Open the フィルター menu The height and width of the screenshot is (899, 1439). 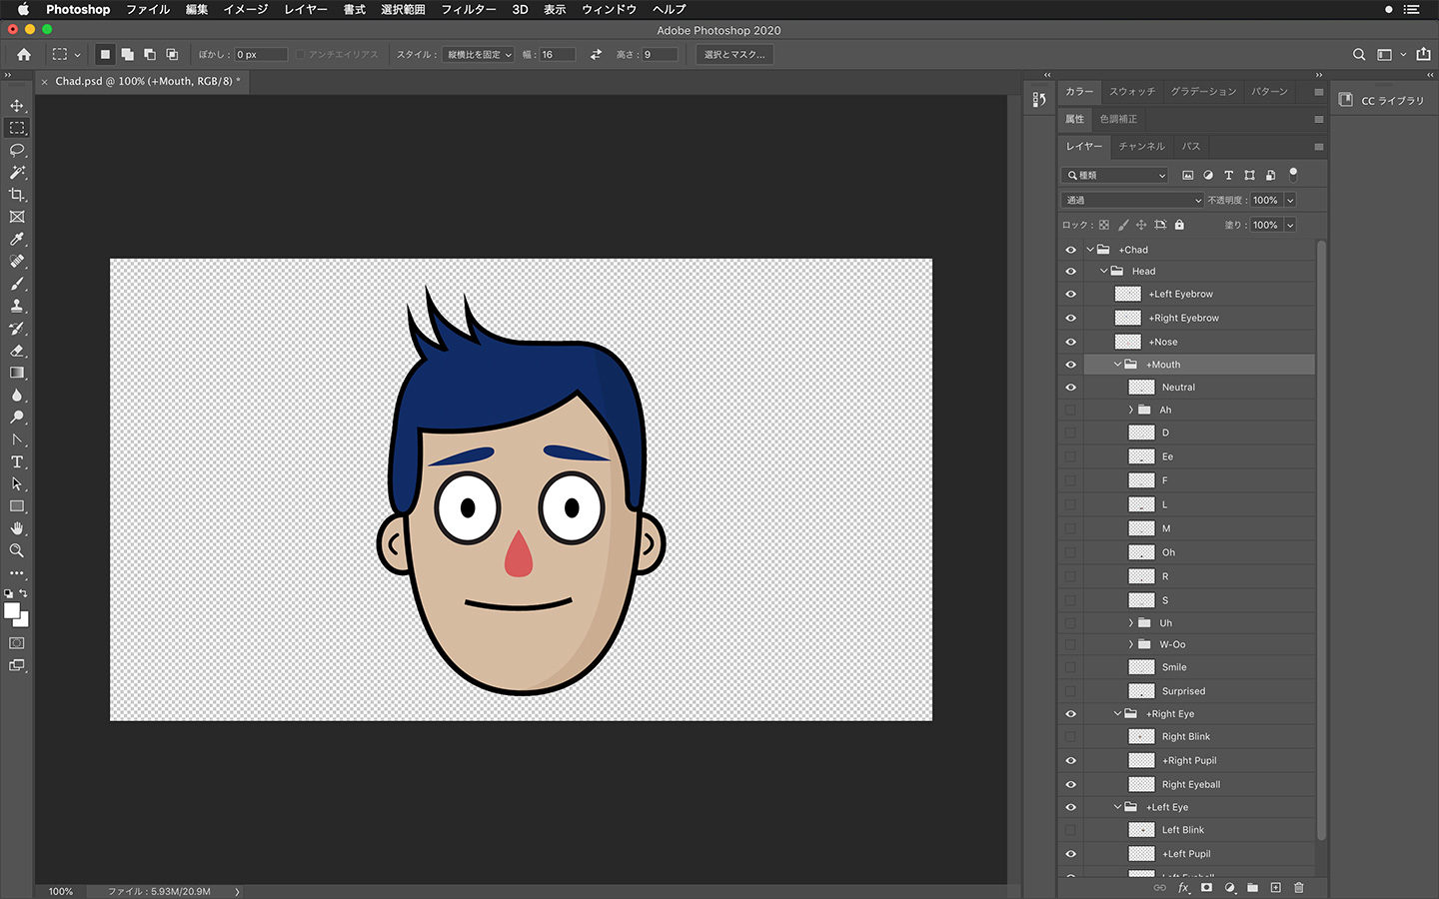click(x=469, y=9)
